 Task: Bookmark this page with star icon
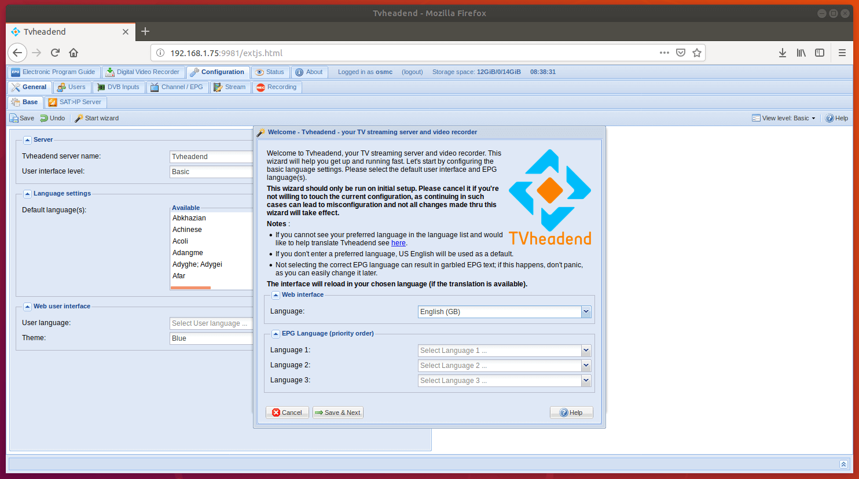(697, 53)
